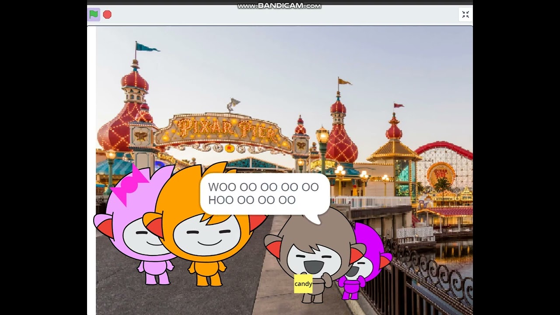The image size is (560, 315).
Task: Stop the project with the red stop button
Action: [x=107, y=14]
